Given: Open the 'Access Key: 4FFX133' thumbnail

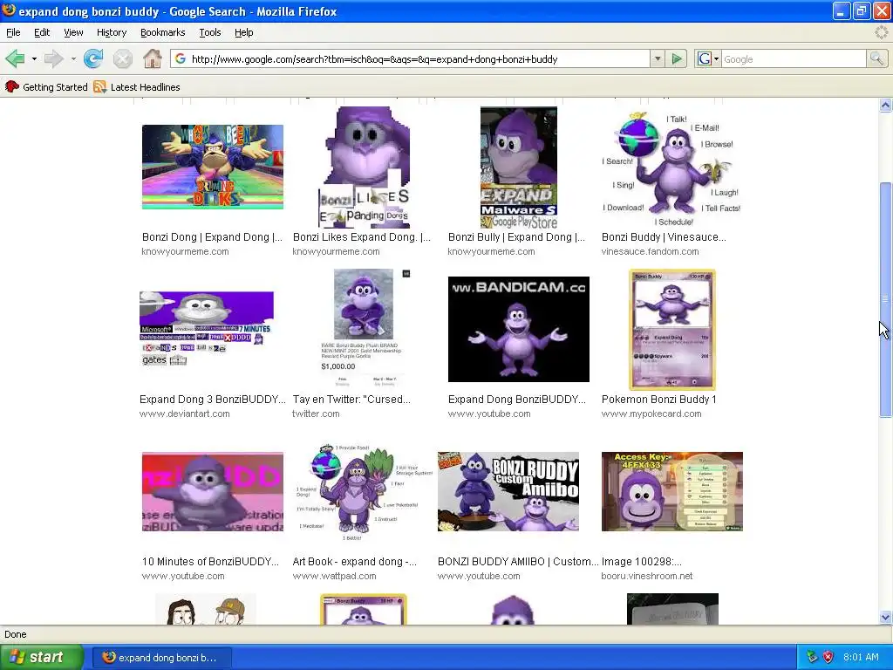Looking at the screenshot, I should tap(672, 492).
